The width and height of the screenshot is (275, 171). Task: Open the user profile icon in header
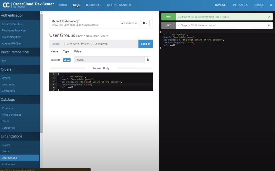271,5
